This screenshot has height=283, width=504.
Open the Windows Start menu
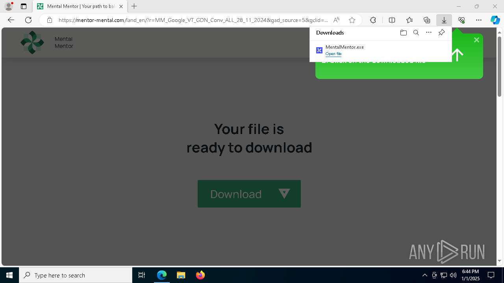click(x=9, y=275)
